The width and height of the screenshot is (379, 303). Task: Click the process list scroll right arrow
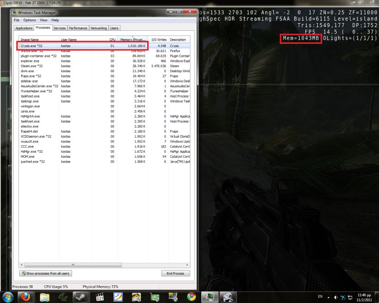point(187,265)
